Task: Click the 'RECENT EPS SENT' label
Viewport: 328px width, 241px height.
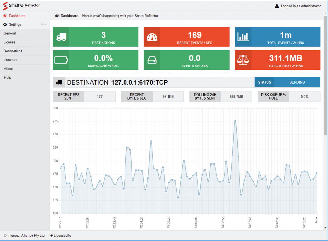Action: click(x=68, y=96)
